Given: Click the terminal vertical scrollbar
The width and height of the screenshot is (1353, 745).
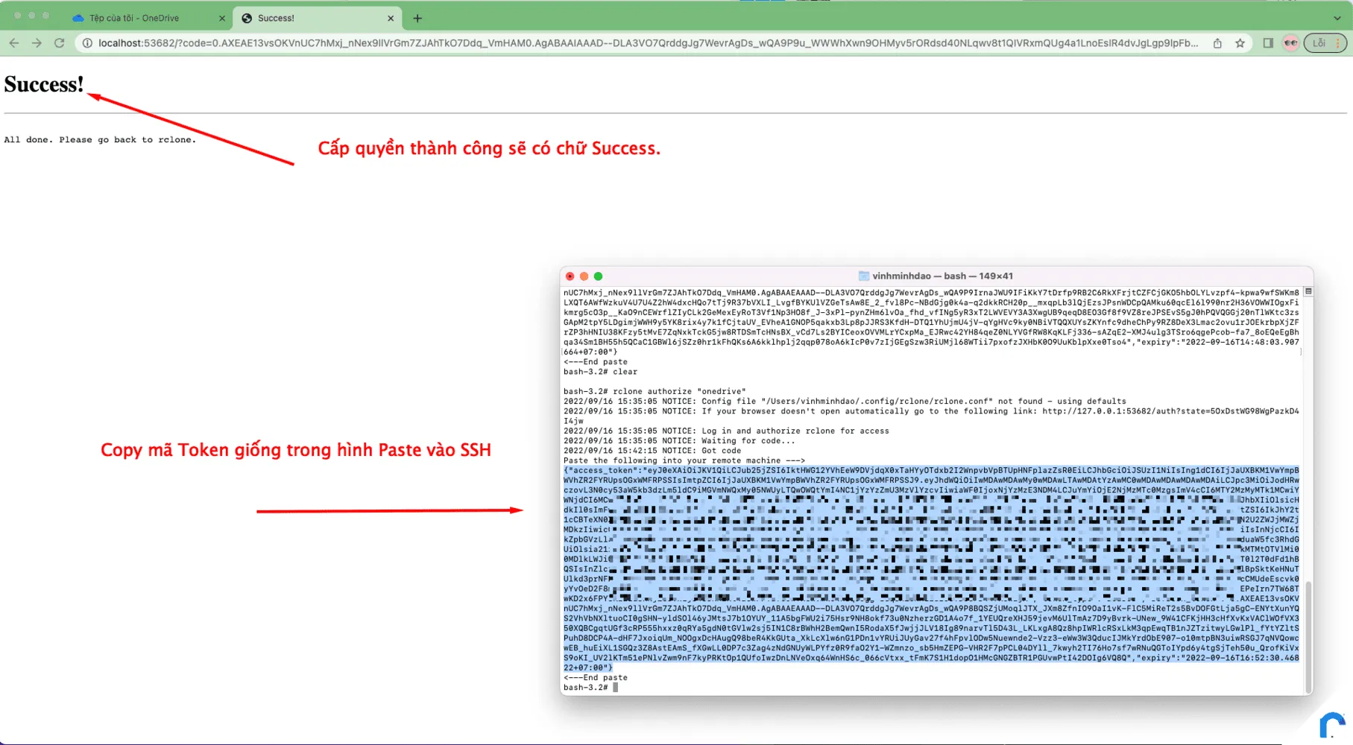Looking at the screenshot, I should pos(1308,637).
